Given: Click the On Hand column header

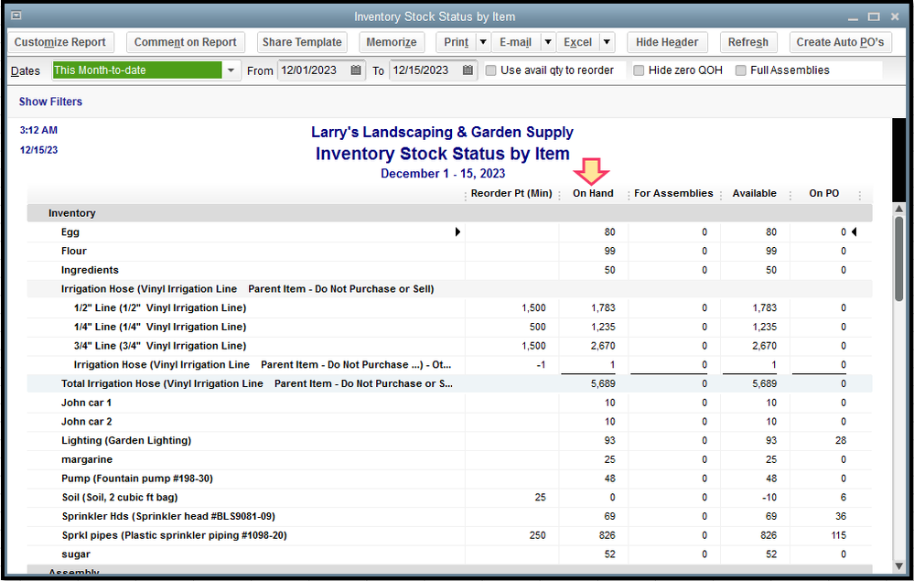Looking at the screenshot, I should point(593,194).
